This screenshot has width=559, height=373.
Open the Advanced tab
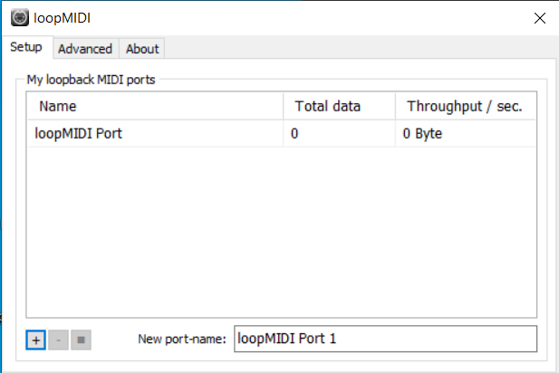coord(85,49)
